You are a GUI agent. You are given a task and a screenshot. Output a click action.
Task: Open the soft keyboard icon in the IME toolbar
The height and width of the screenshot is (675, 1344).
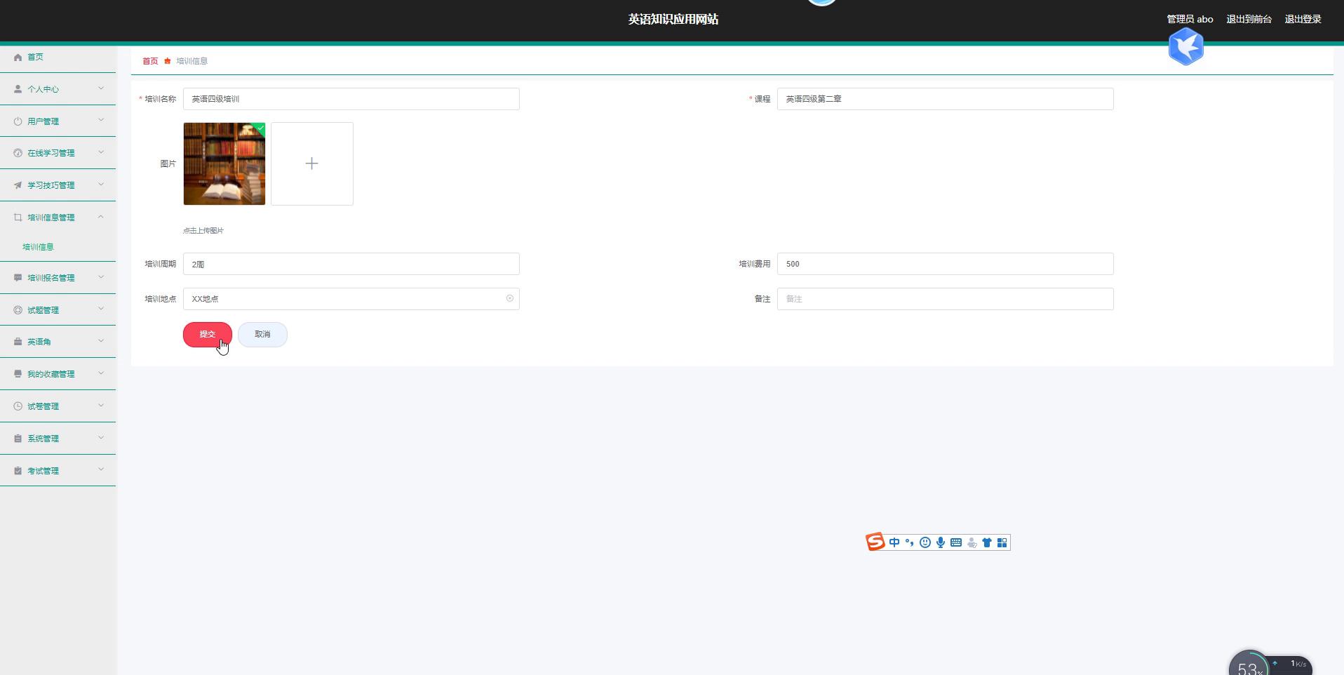point(956,542)
